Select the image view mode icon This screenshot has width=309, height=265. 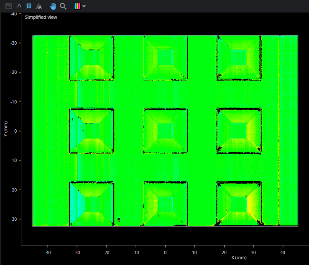(8, 6)
